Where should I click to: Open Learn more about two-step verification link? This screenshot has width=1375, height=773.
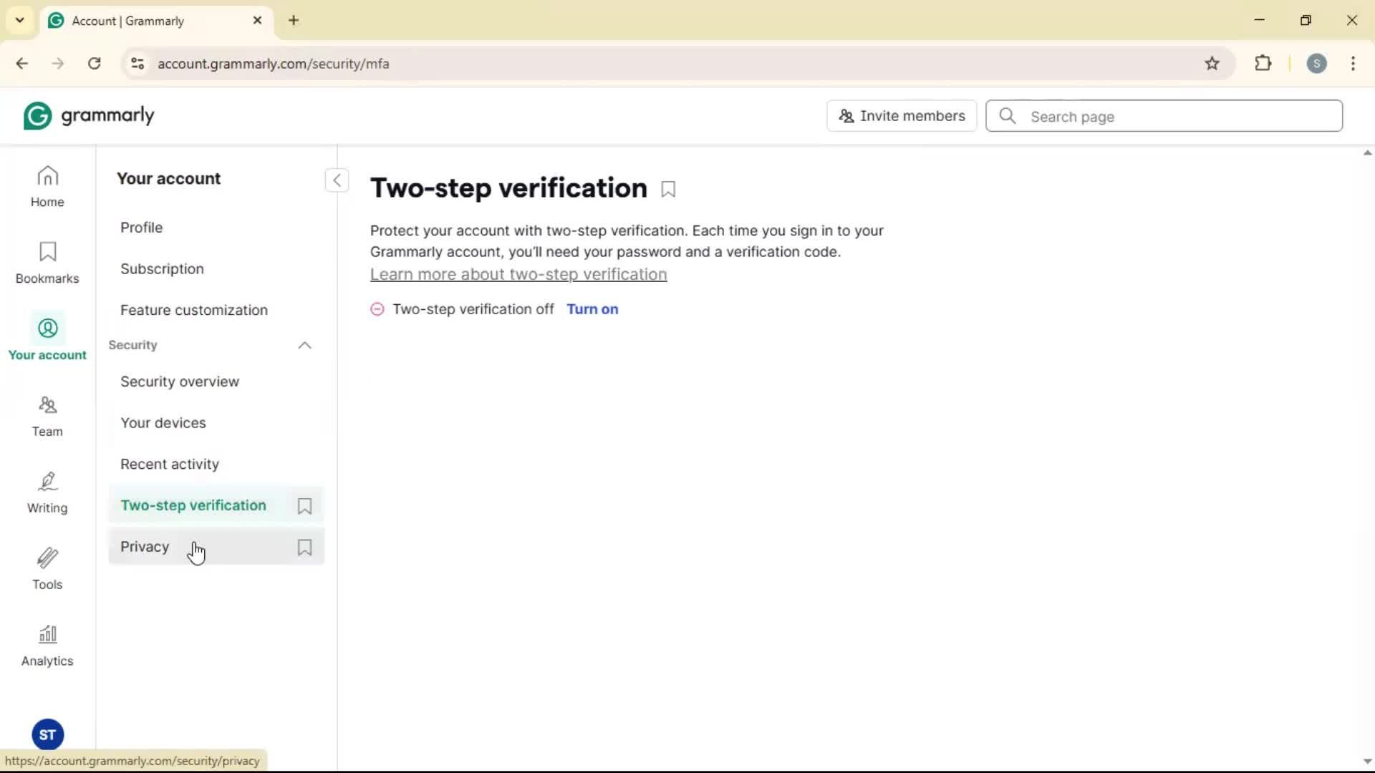tap(518, 274)
